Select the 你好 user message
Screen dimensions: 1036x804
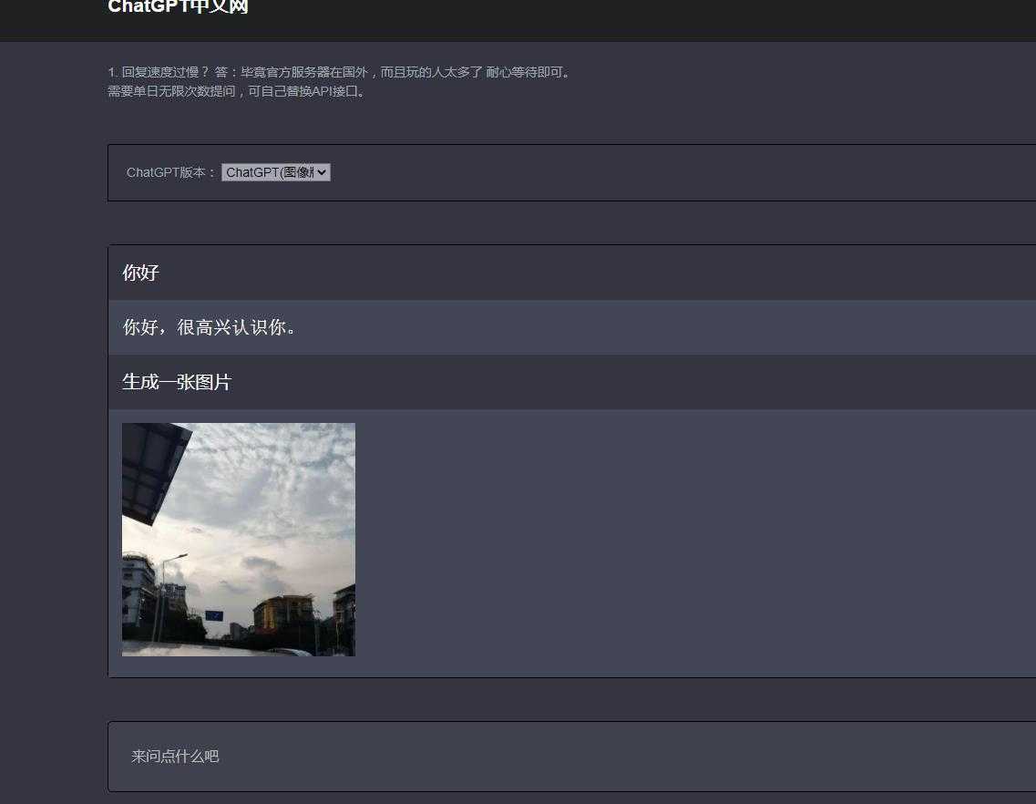point(140,272)
